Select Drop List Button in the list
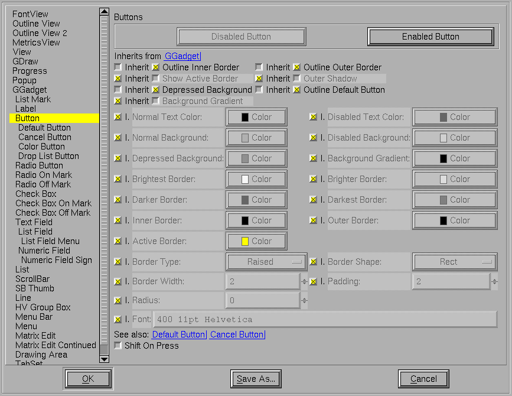512x396 pixels. click(48, 156)
